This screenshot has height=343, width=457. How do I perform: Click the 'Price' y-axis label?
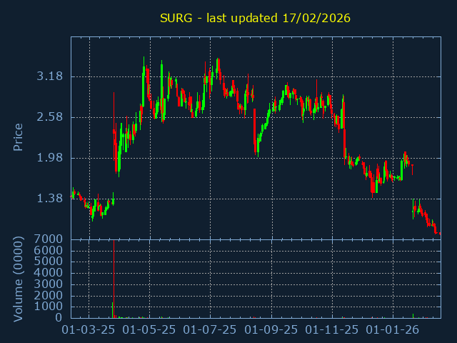tap(19, 136)
